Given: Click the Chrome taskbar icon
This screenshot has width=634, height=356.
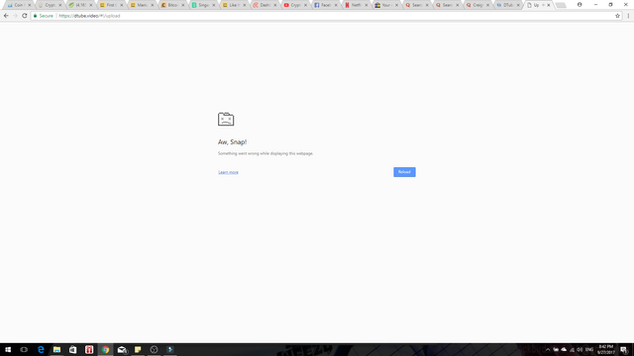Looking at the screenshot, I should point(105,349).
